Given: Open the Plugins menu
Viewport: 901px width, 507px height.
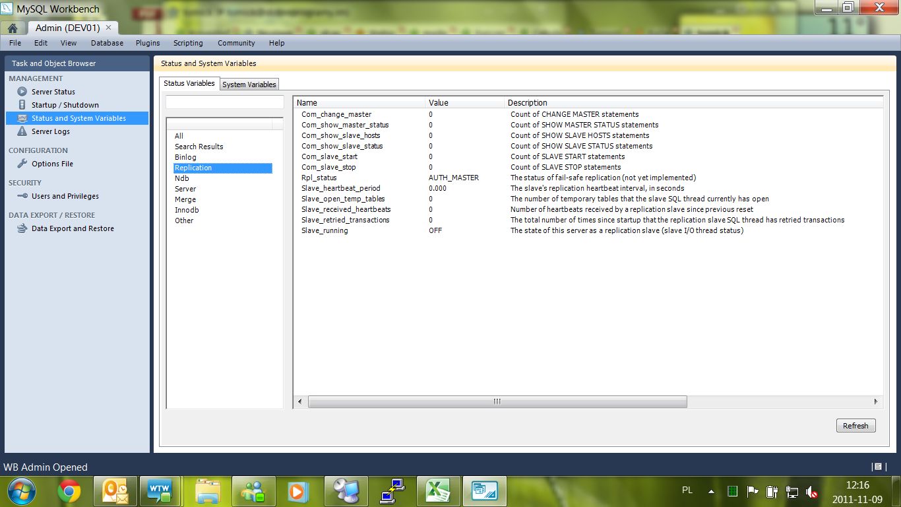Looking at the screenshot, I should [x=148, y=43].
